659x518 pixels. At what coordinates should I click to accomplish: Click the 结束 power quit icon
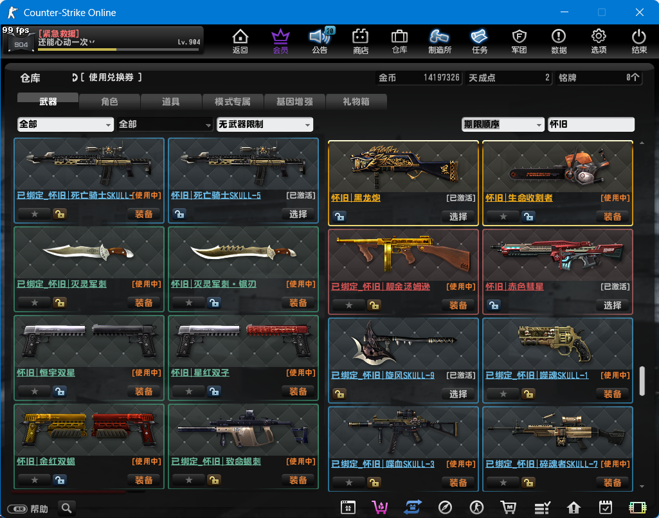click(639, 40)
